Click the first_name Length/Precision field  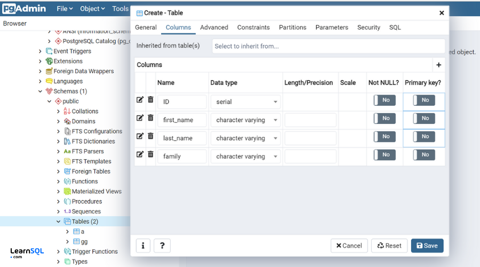[310, 120]
